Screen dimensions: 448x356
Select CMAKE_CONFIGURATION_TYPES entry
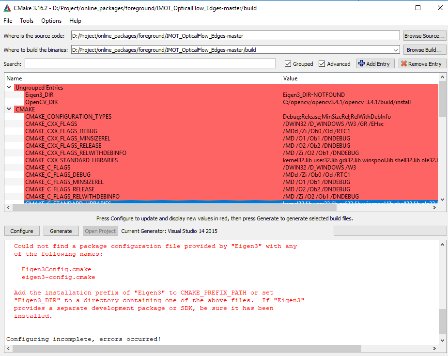point(68,117)
